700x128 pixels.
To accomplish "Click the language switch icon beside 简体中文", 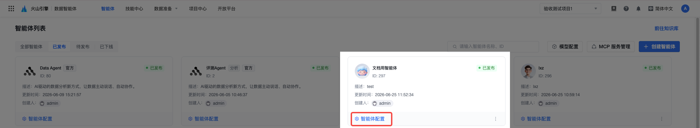I will [x=651, y=9].
